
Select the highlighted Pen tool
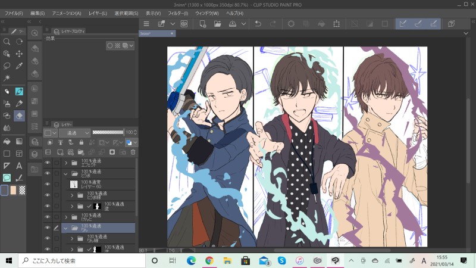coord(19,91)
